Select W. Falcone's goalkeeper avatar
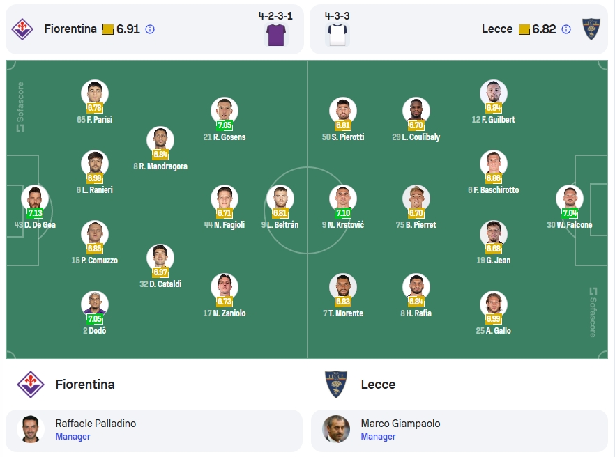This screenshot has height=457, width=615. [x=570, y=198]
